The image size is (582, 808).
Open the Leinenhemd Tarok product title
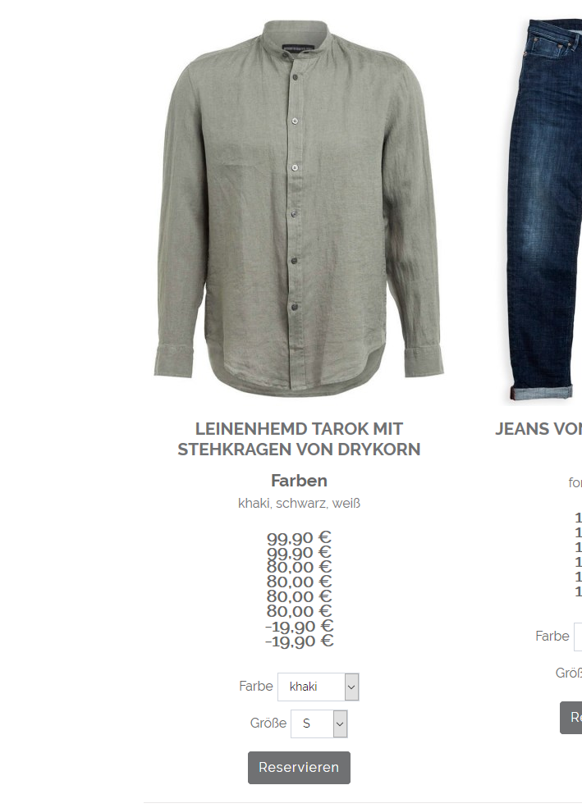coord(299,439)
